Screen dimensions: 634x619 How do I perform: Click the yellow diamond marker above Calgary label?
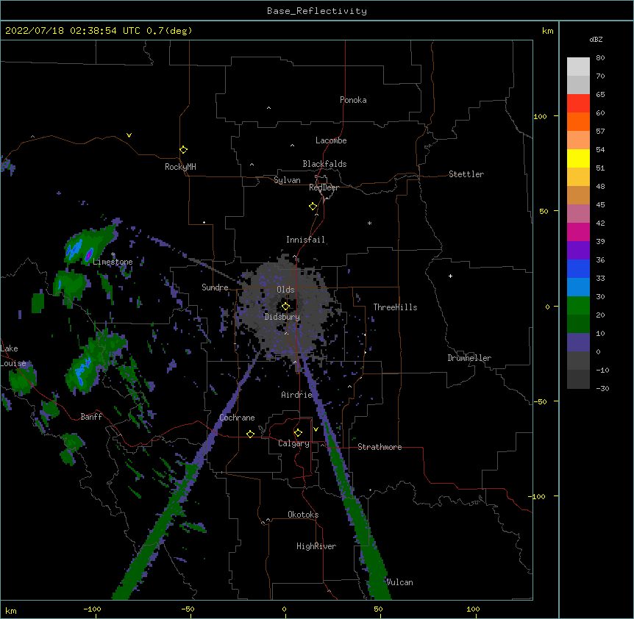point(298,433)
